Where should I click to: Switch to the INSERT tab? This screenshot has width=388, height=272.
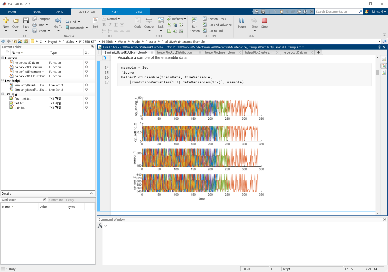115,12
